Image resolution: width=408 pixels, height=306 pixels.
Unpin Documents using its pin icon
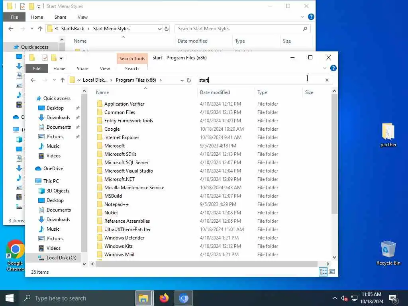78,127
